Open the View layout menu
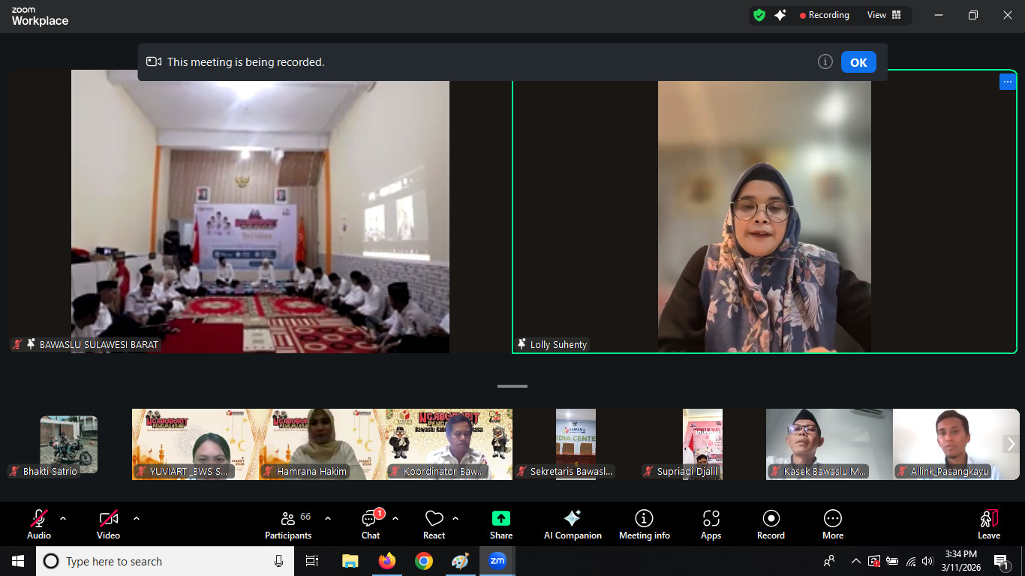The width and height of the screenshot is (1025, 576). [884, 15]
